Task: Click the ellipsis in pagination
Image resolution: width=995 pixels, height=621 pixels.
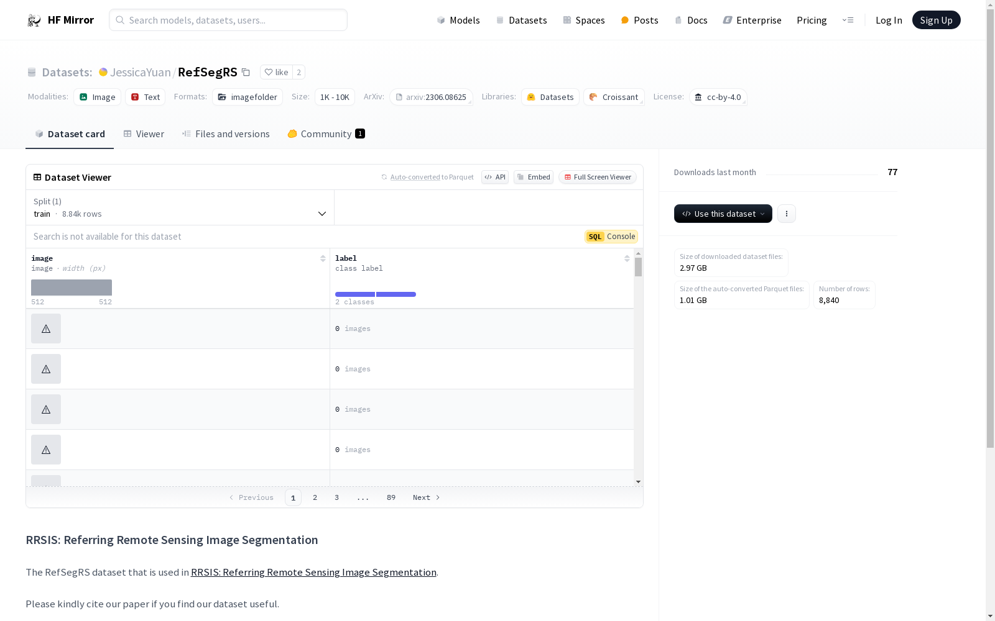Action: [x=363, y=497]
